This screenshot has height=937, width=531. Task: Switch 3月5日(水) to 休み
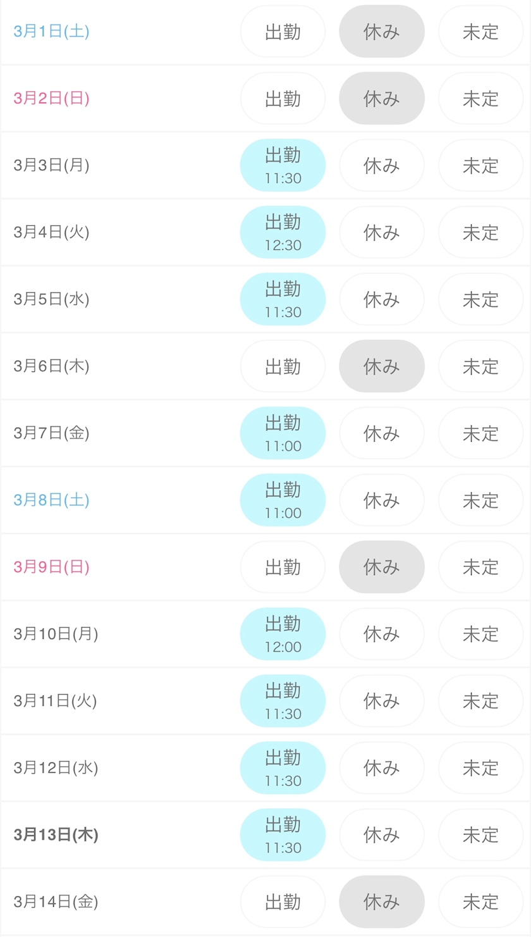click(382, 300)
